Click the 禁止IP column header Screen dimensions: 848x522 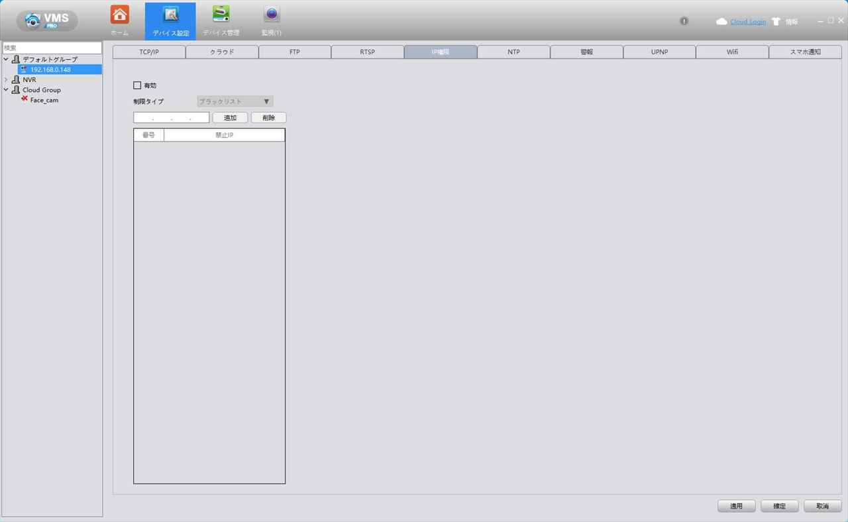[x=224, y=135]
